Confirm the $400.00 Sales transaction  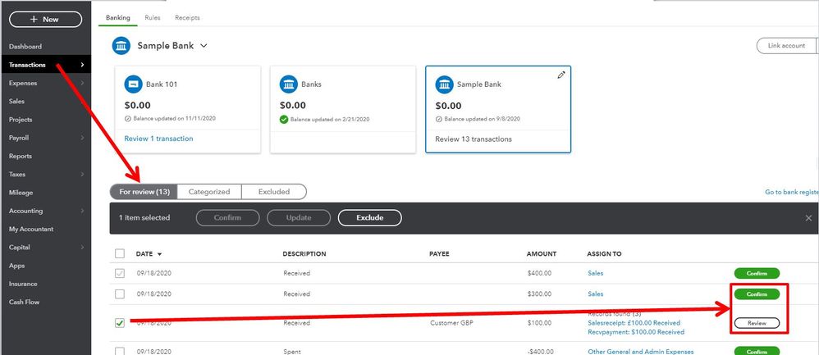tap(757, 273)
